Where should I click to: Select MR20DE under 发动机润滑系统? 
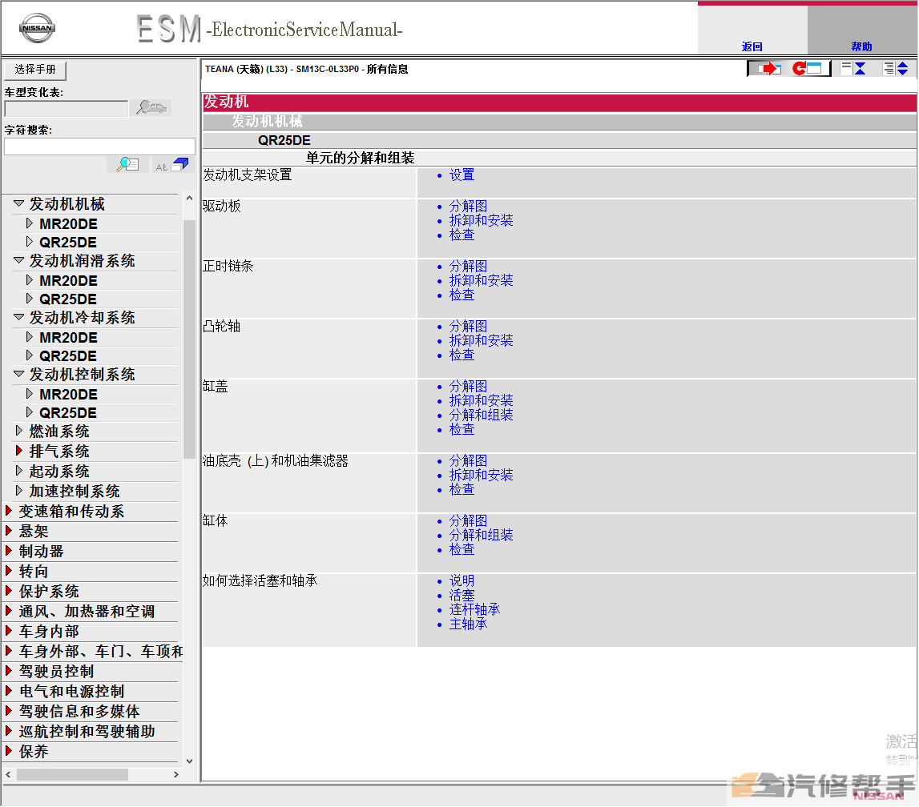[x=68, y=280]
